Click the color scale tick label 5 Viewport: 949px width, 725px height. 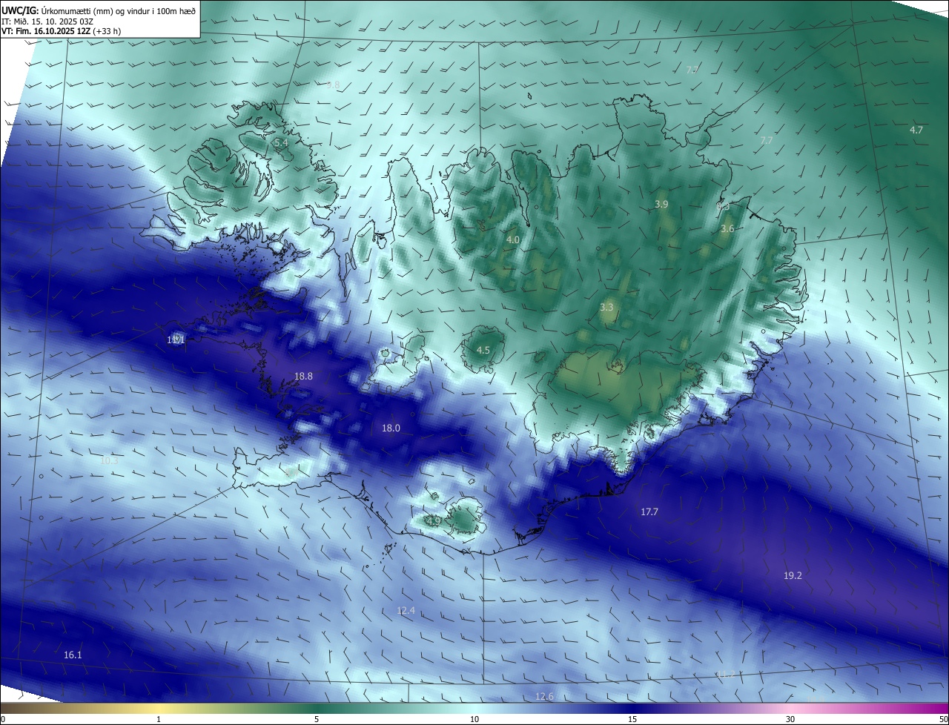tap(317, 719)
